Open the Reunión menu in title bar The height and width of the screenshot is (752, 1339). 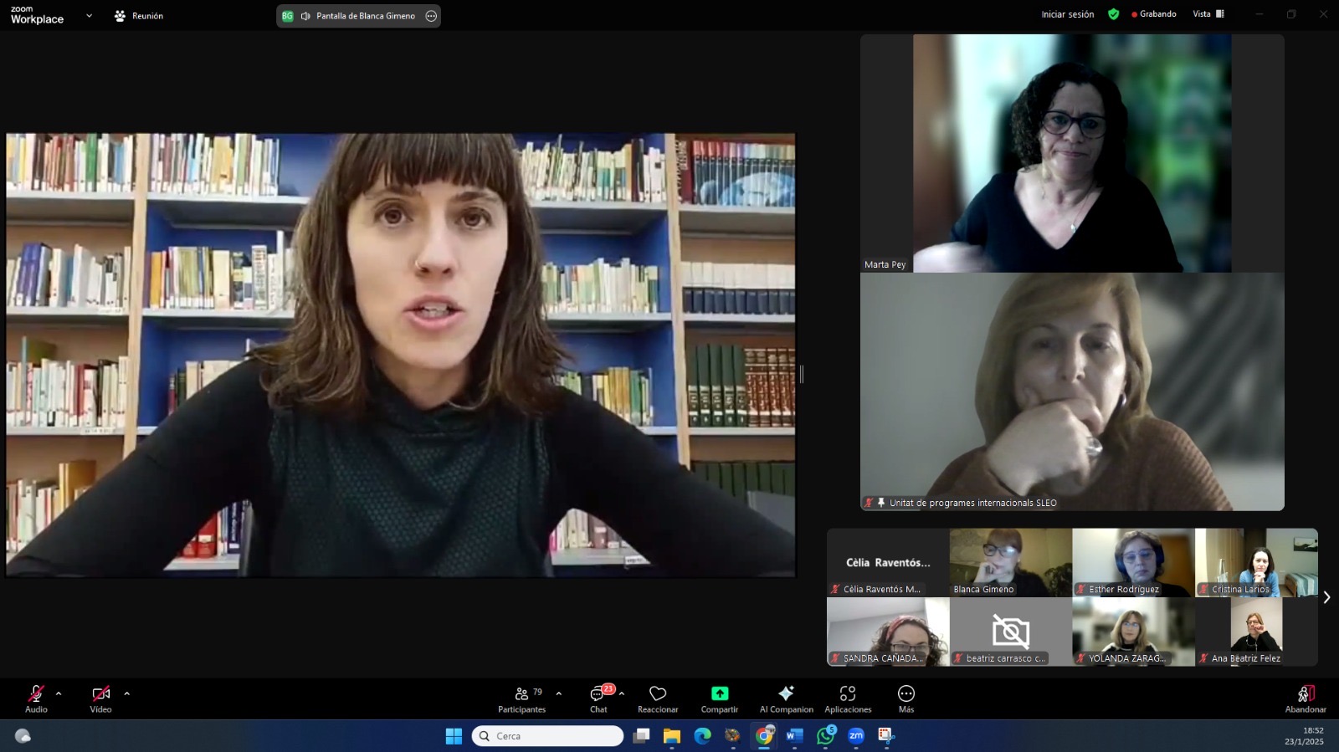coord(139,16)
